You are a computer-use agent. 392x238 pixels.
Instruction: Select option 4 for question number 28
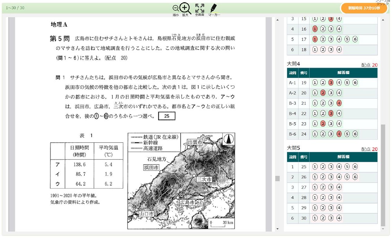339,197
